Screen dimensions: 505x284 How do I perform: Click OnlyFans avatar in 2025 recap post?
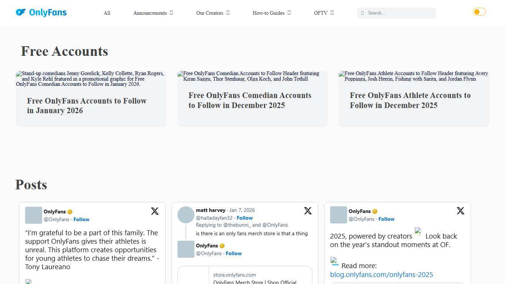(338, 215)
